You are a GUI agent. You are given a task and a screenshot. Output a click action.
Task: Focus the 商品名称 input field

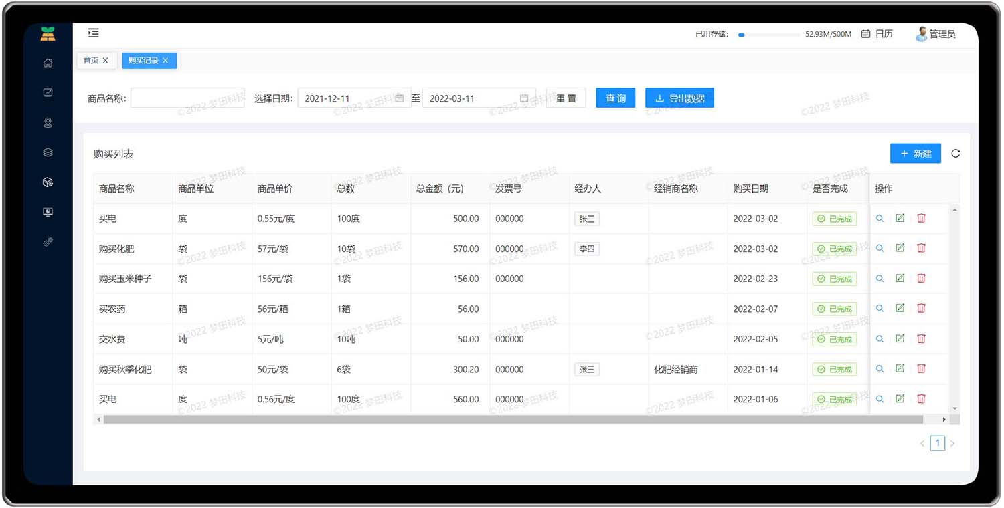[187, 98]
